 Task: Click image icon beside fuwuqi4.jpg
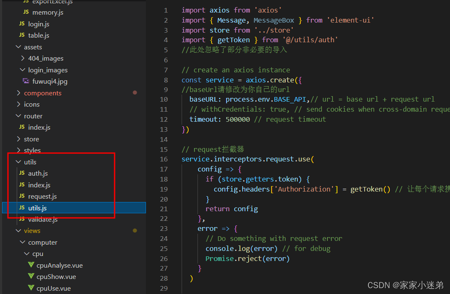click(x=26, y=81)
